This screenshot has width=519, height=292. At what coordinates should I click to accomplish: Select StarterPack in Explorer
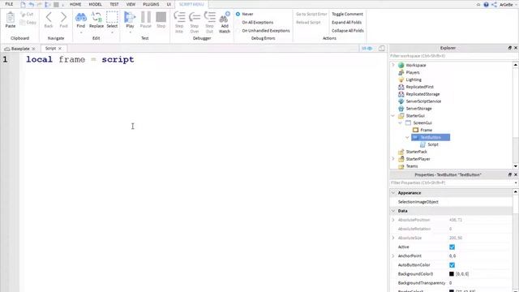tap(416, 152)
